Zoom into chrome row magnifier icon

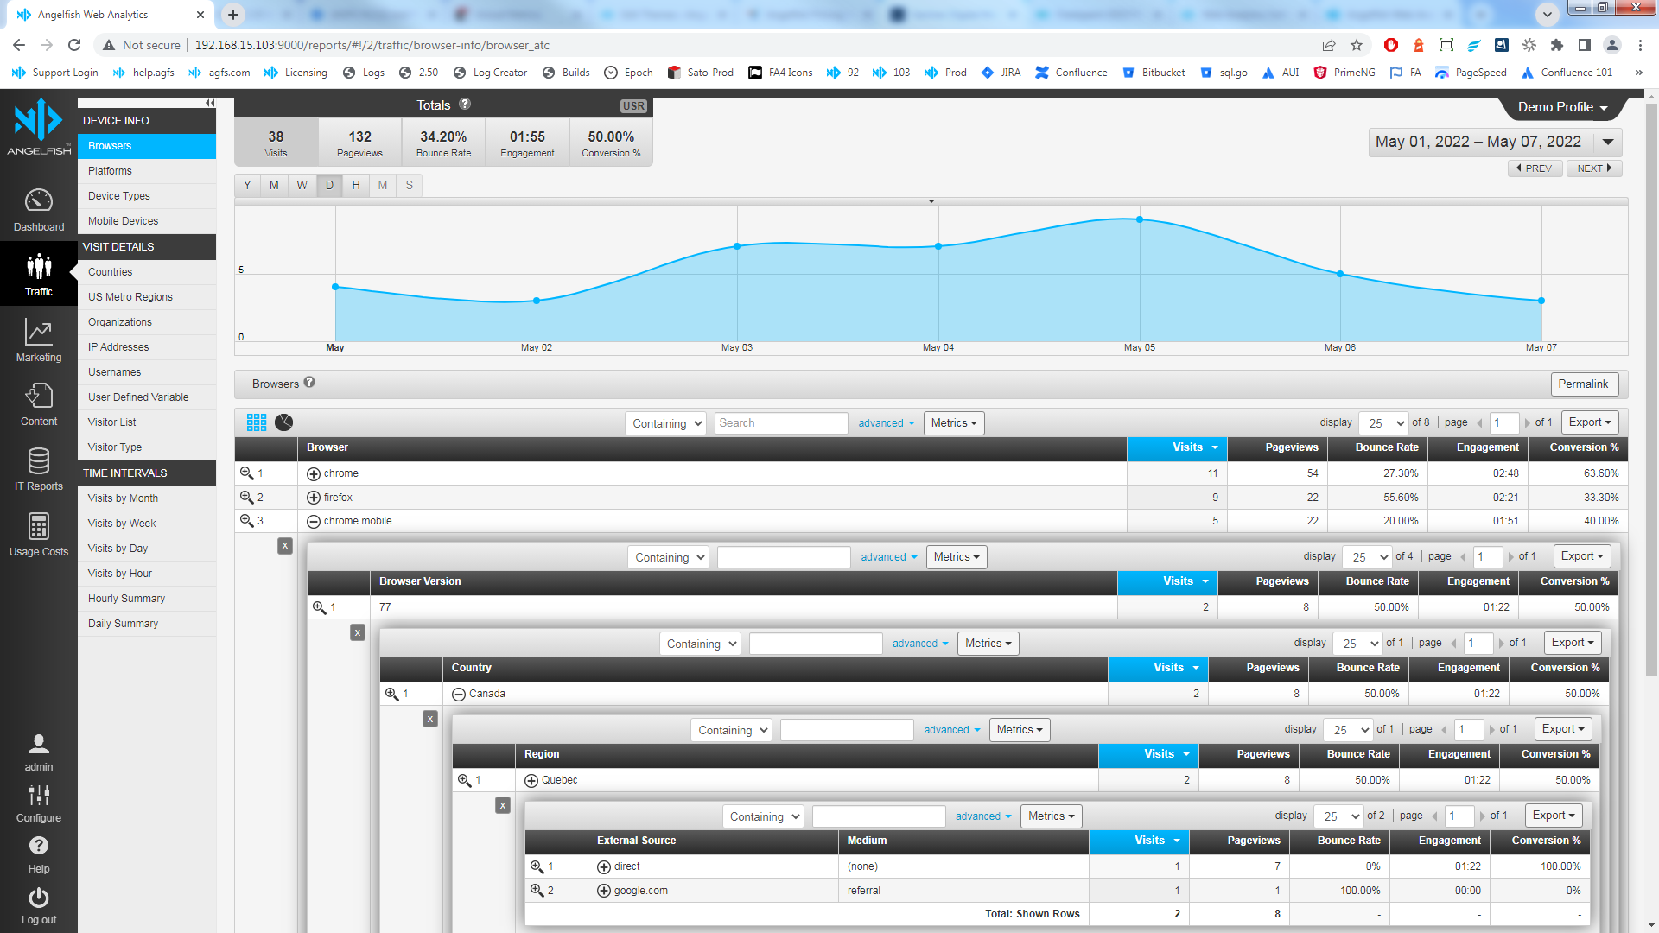click(246, 473)
